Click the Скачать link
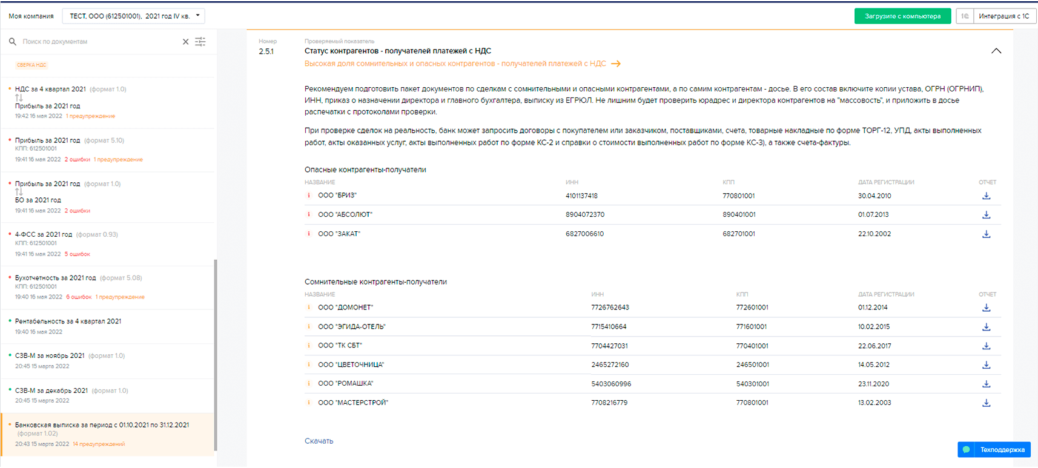The height and width of the screenshot is (468, 1038). tap(319, 441)
